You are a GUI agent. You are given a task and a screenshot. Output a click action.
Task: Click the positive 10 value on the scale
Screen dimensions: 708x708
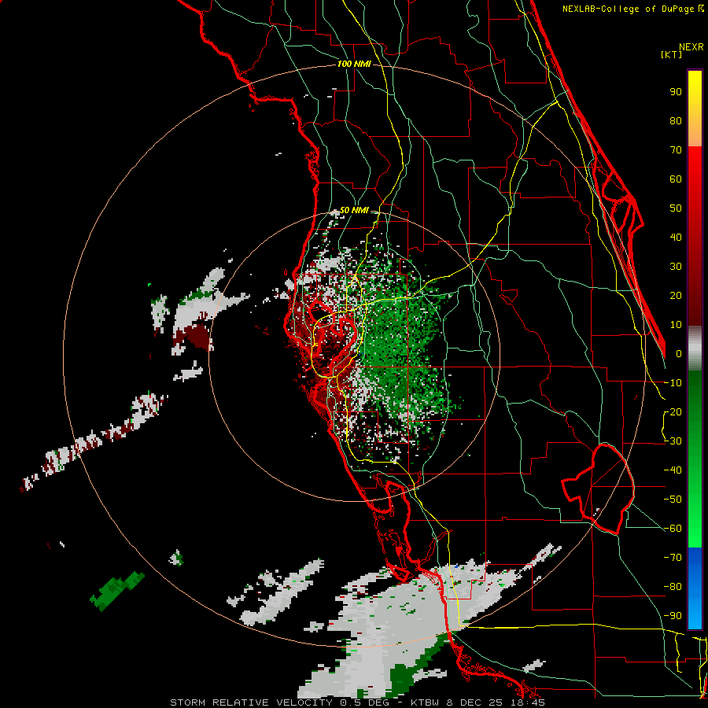676,325
